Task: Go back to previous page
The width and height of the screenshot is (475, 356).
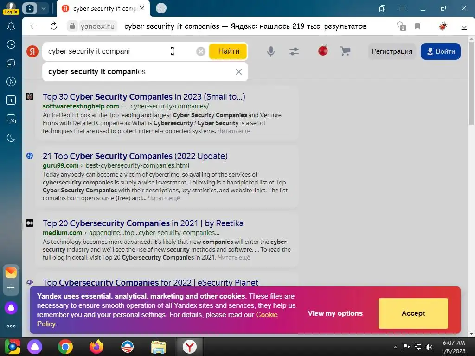Action: pyautogui.click(x=33, y=26)
